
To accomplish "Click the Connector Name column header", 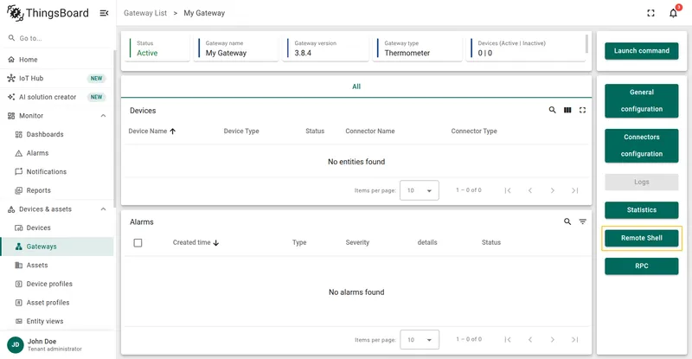I will click(370, 131).
